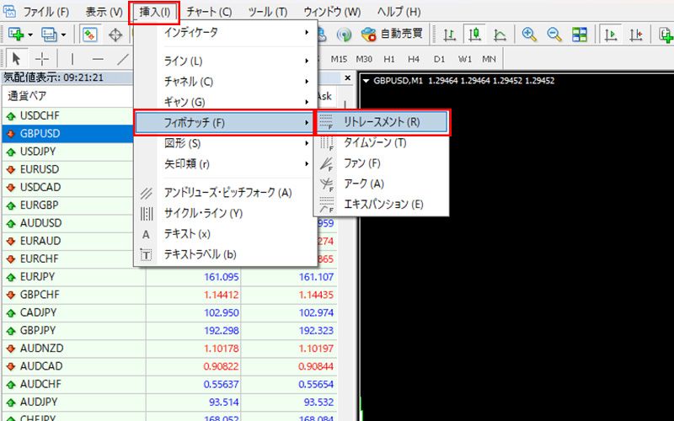Open the ファイル (F) menu
The image size is (674, 421).
tap(46, 12)
